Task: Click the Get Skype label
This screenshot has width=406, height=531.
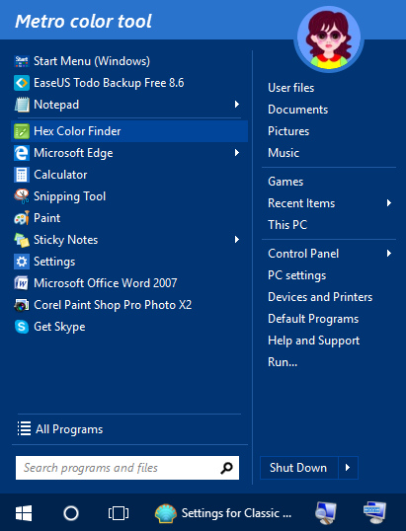Action: point(59,327)
